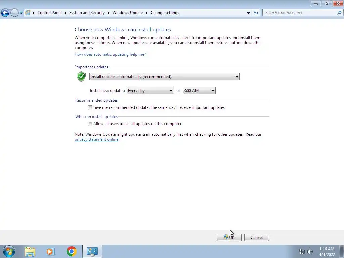The image size is (344, 258).
Task: Click the 'Who can install updates' label
Action: pyautogui.click(x=96, y=117)
